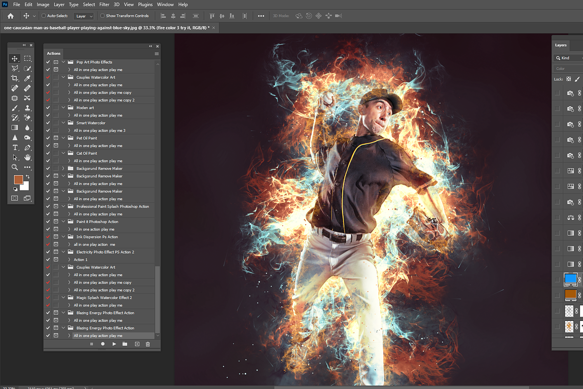
Task: Select the Hand tool
Action: 27,157
